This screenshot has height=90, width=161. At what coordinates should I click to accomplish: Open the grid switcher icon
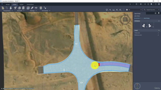[136, 4]
